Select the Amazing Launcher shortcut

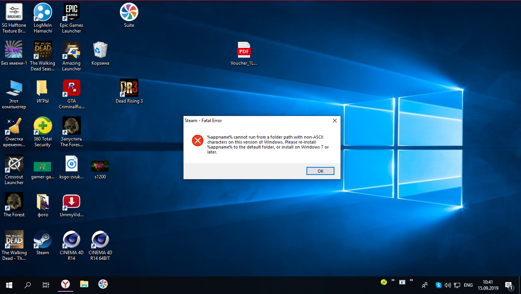coord(72,56)
